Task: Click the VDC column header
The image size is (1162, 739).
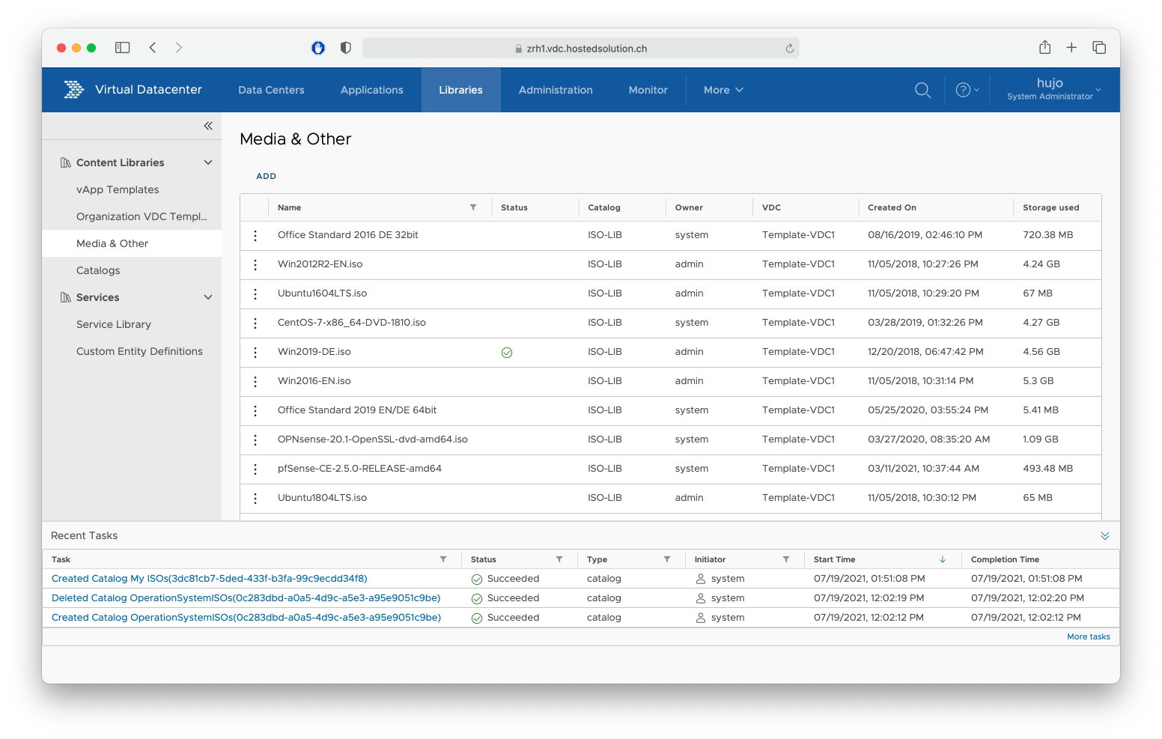Action: (771, 207)
